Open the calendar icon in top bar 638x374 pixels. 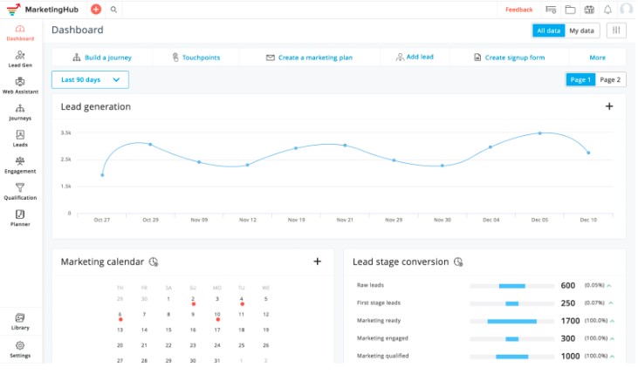click(589, 10)
